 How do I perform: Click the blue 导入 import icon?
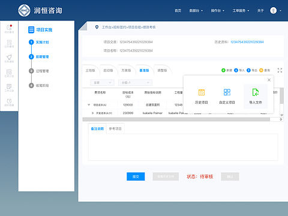[236, 70]
